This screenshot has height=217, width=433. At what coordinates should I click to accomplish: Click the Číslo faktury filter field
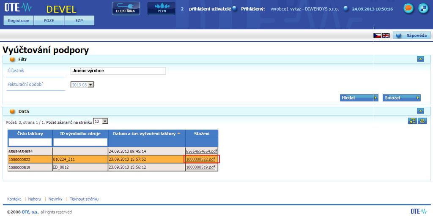coord(30,142)
